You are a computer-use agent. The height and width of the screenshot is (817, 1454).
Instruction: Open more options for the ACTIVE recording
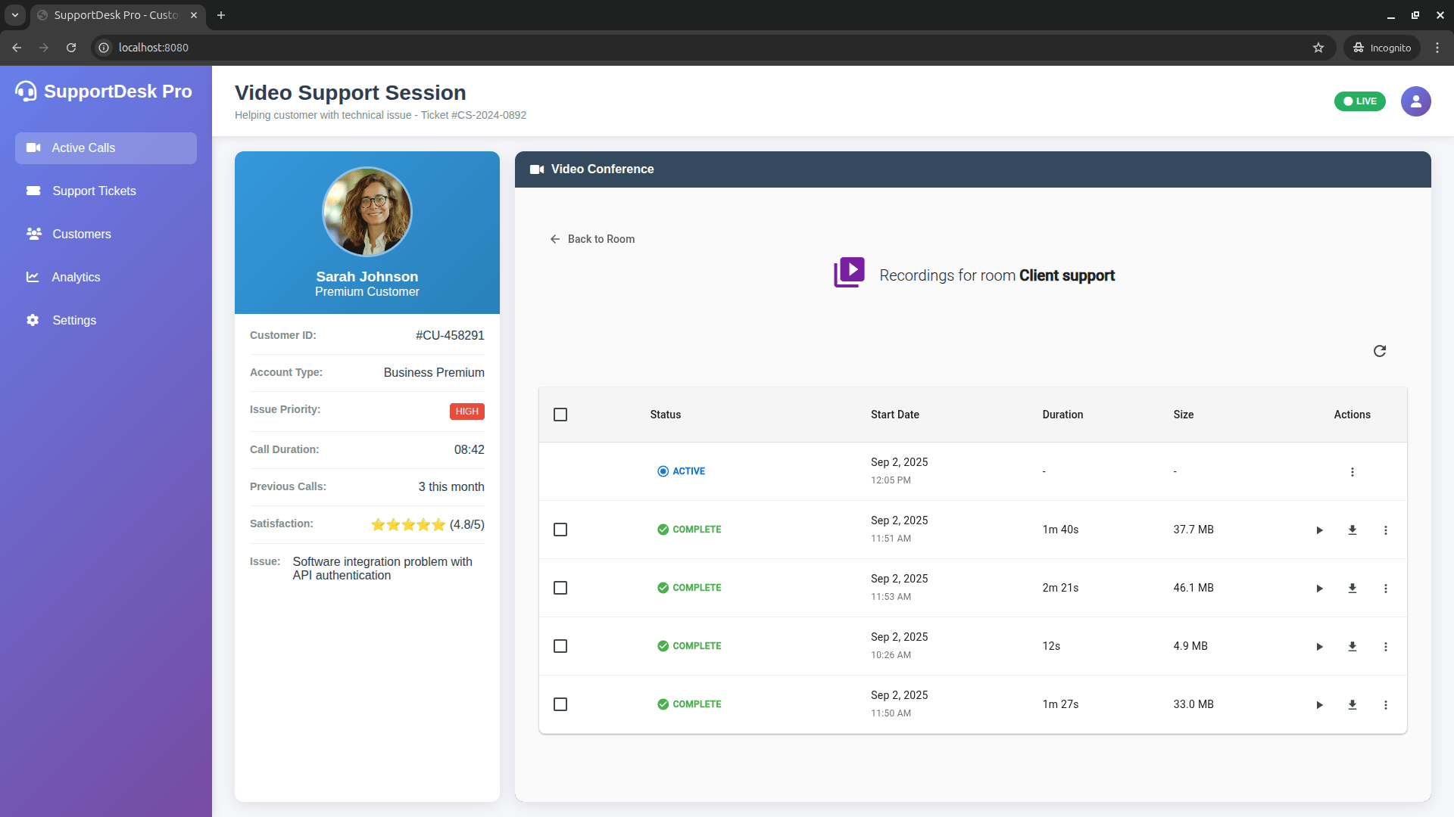1353,472
